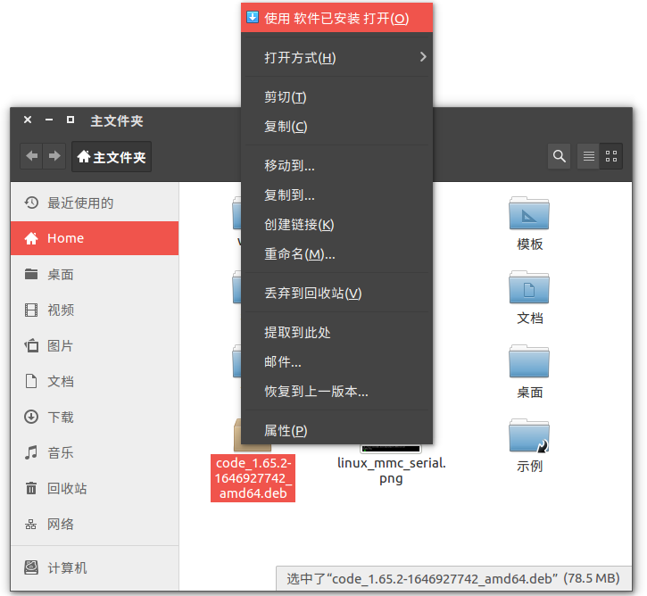This screenshot has height=596, width=647.
Task: Select 创建链接(K) menu entry
Action: pyautogui.click(x=336, y=224)
